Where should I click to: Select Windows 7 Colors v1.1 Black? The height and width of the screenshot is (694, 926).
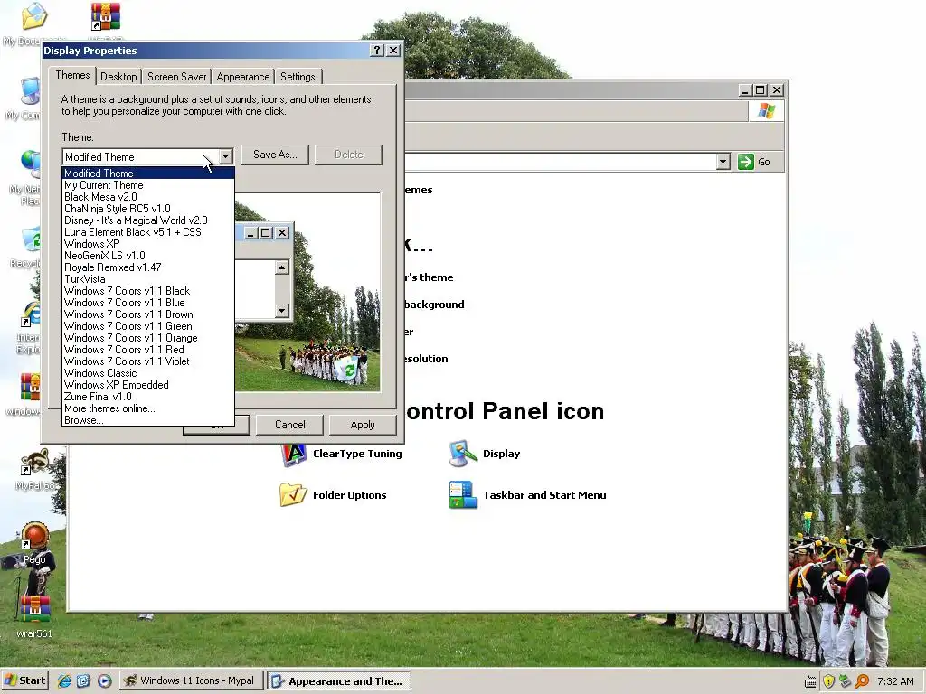148,291
